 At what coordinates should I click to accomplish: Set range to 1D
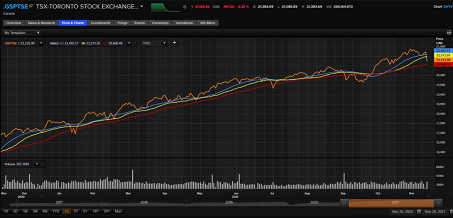[x=6, y=211]
